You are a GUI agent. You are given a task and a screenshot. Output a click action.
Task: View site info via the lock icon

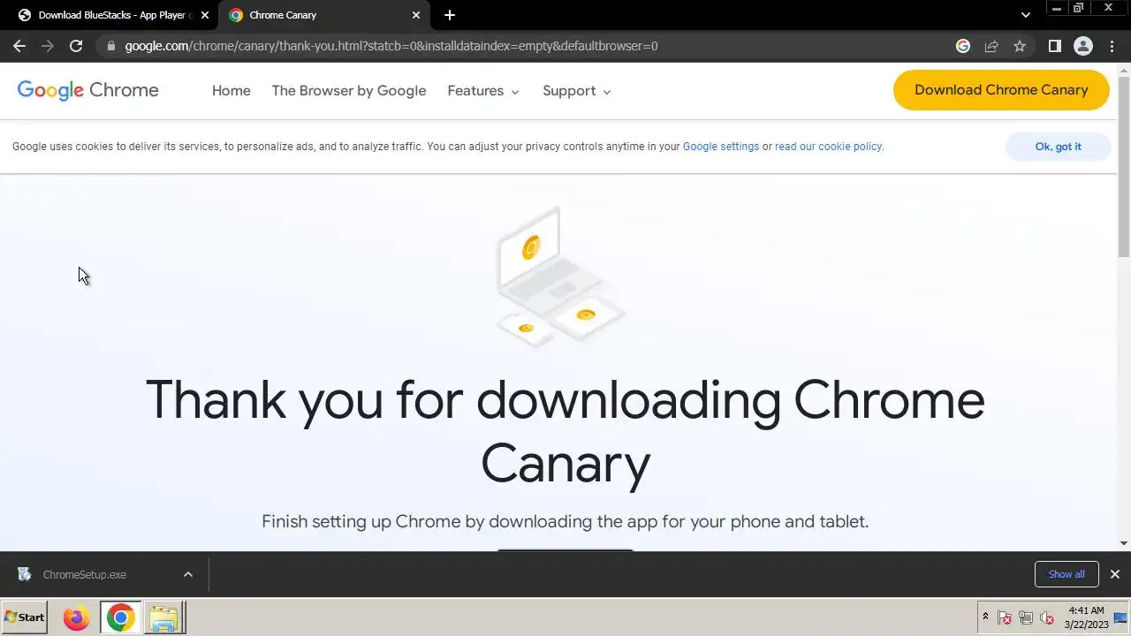(110, 46)
